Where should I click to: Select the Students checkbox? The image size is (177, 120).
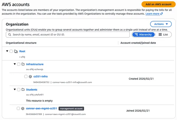[19, 89]
